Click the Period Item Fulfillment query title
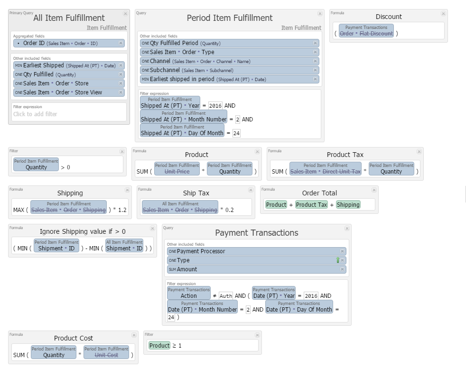 [x=229, y=18]
